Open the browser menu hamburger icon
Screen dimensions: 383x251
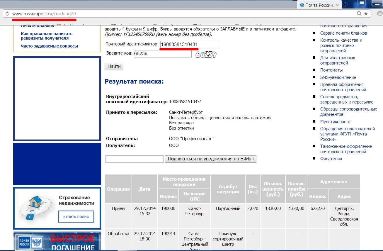coord(362,3)
